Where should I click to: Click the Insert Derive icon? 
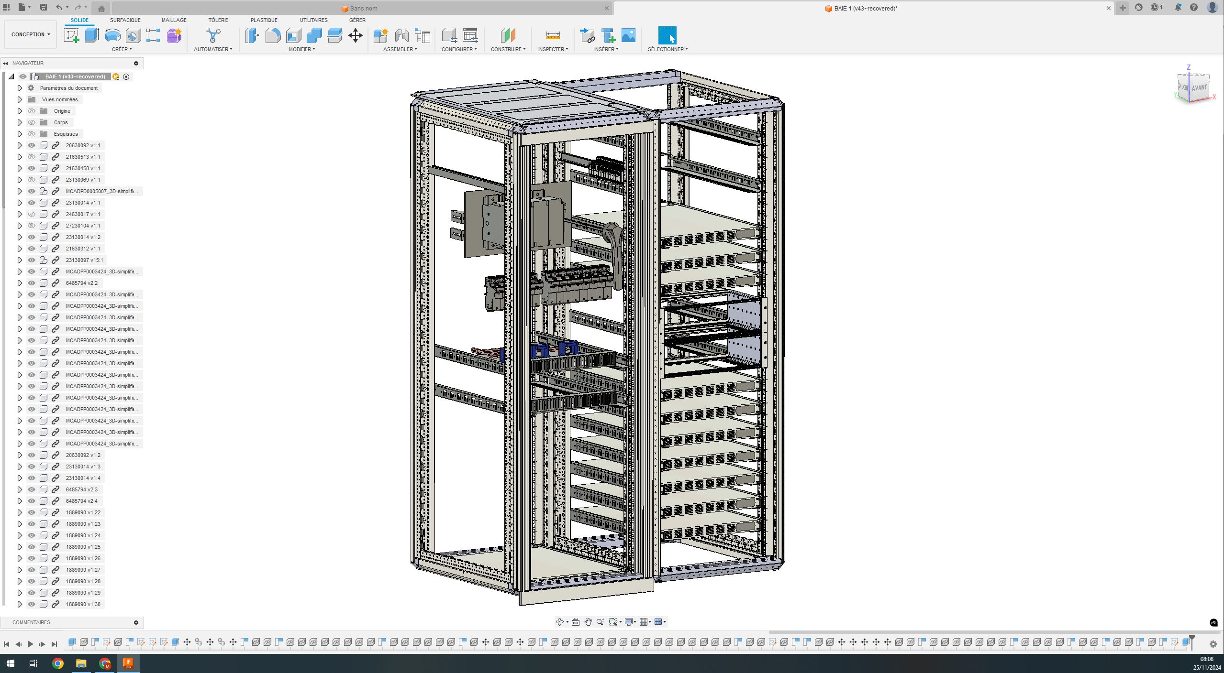click(587, 35)
